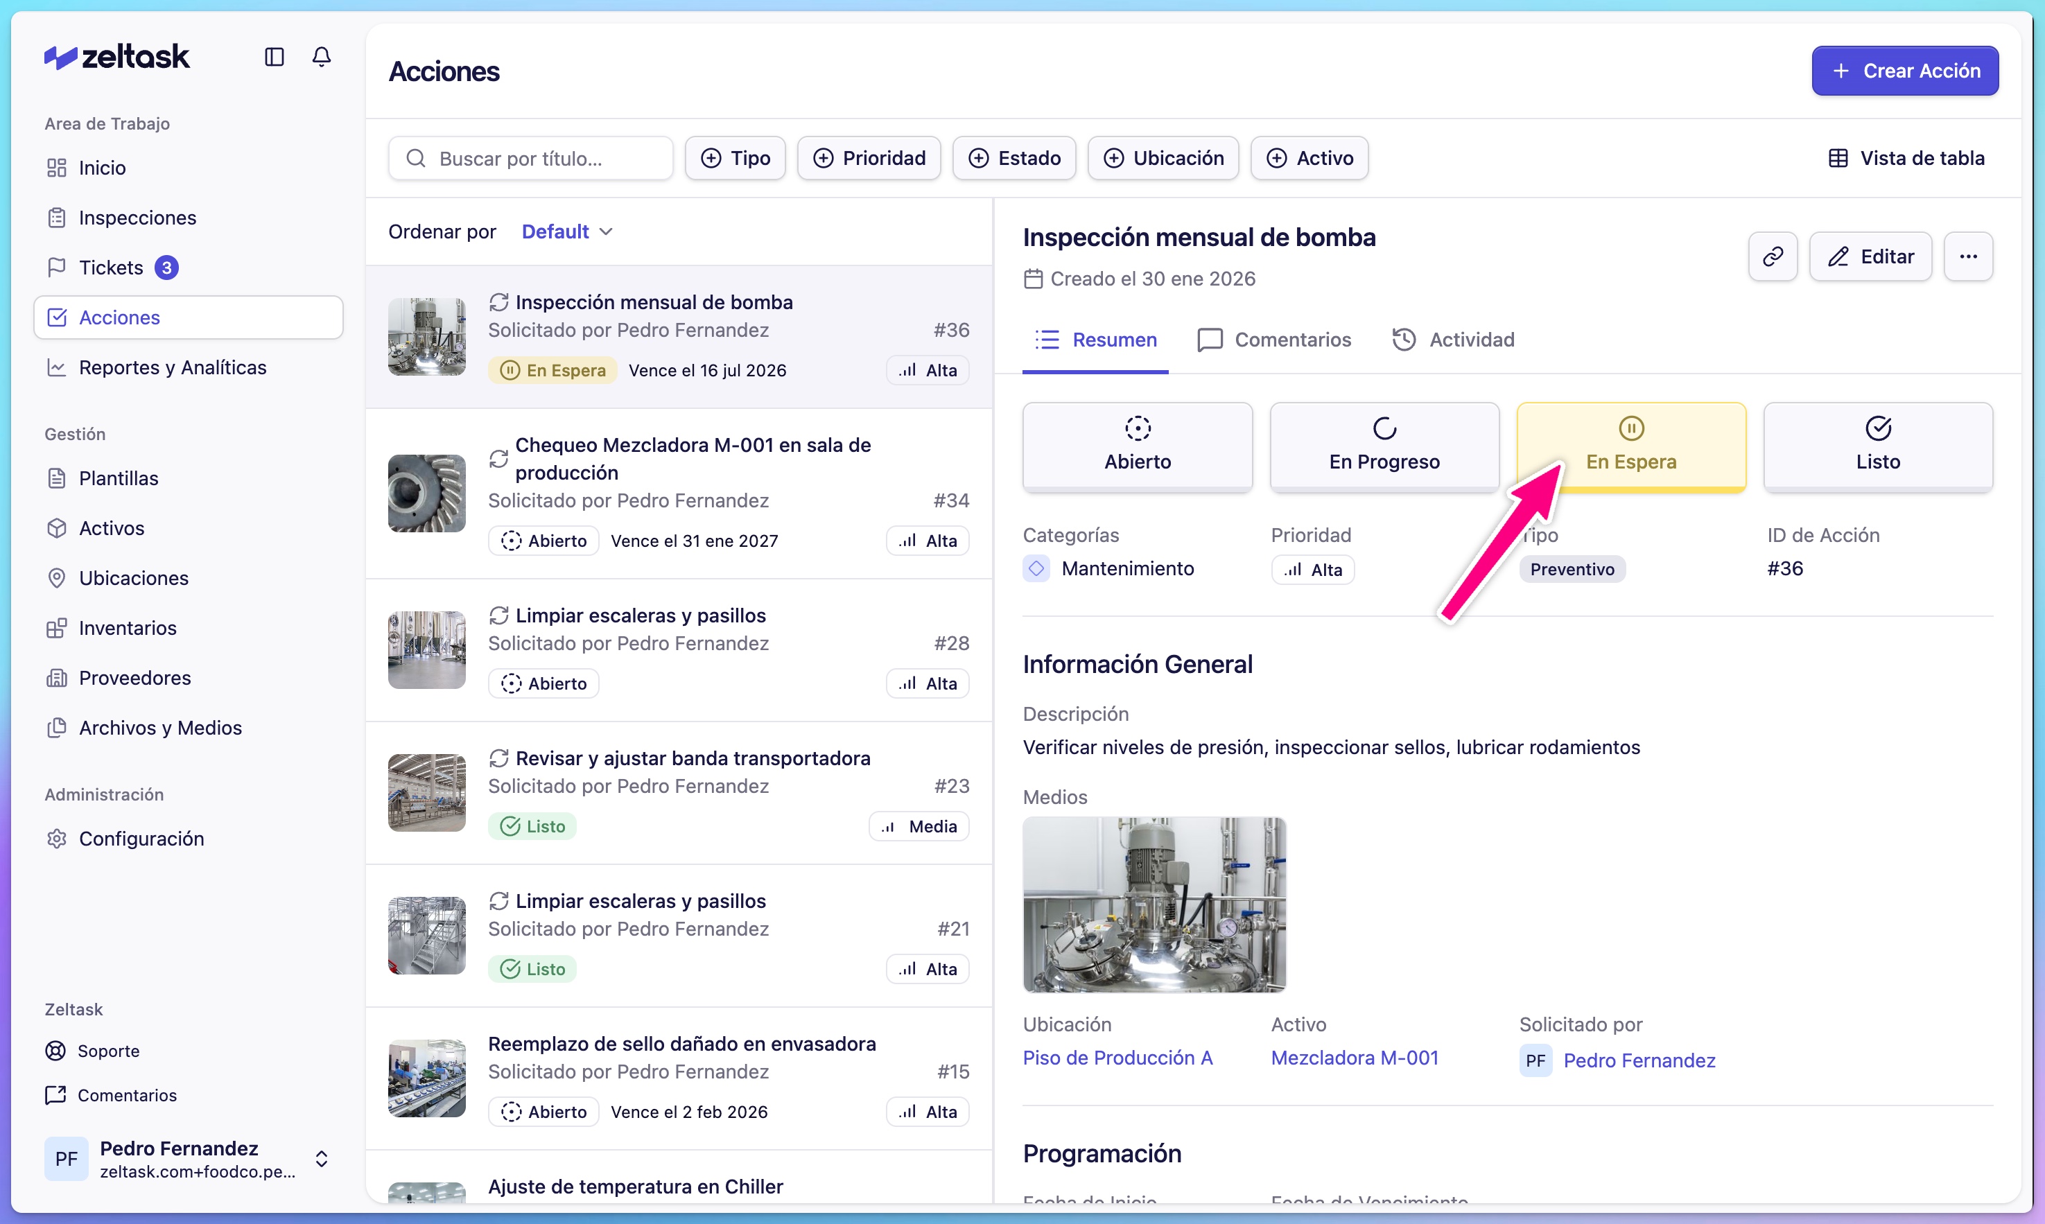The height and width of the screenshot is (1224, 2045).
Task: Click the Zeltask logo
Action: click(117, 57)
